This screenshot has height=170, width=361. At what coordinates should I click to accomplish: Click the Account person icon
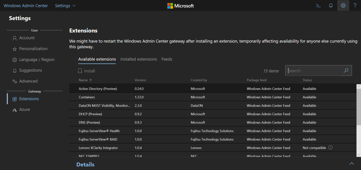point(15,38)
